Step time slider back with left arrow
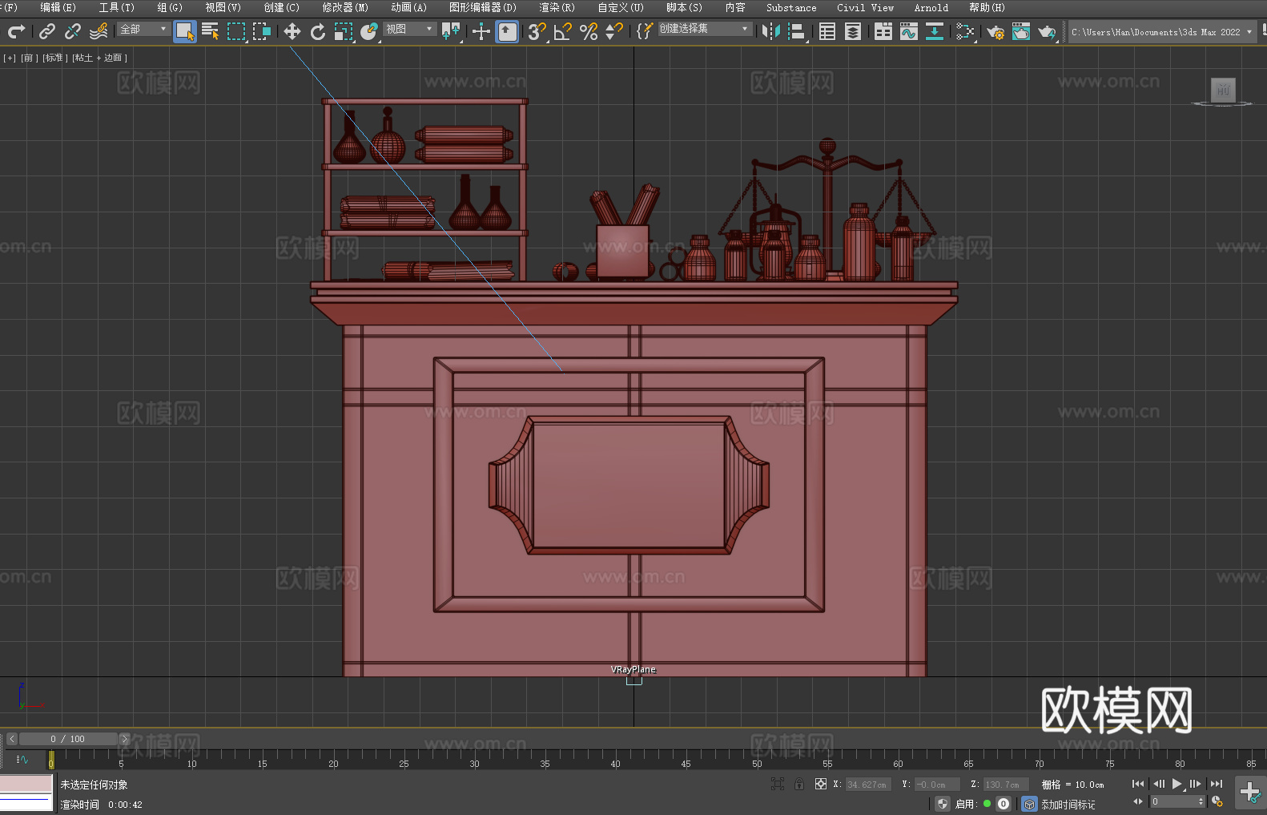This screenshot has width=1267, height=815. pos(11,739)
